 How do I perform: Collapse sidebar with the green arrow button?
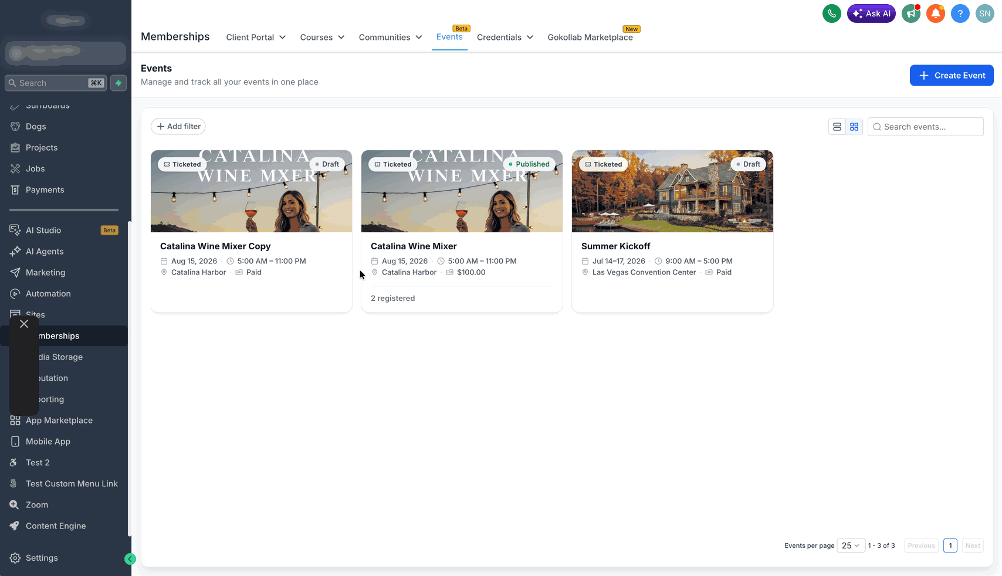[x=130, y=559]
